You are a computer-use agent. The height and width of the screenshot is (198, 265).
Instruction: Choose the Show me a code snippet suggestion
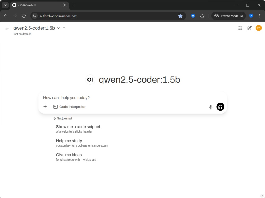point(78,129)
